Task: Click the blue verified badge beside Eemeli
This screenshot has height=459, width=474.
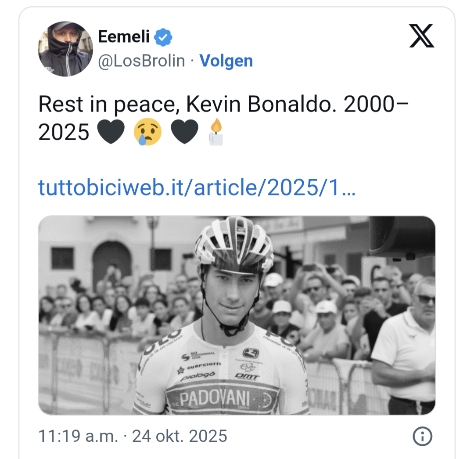Action: 164,38
